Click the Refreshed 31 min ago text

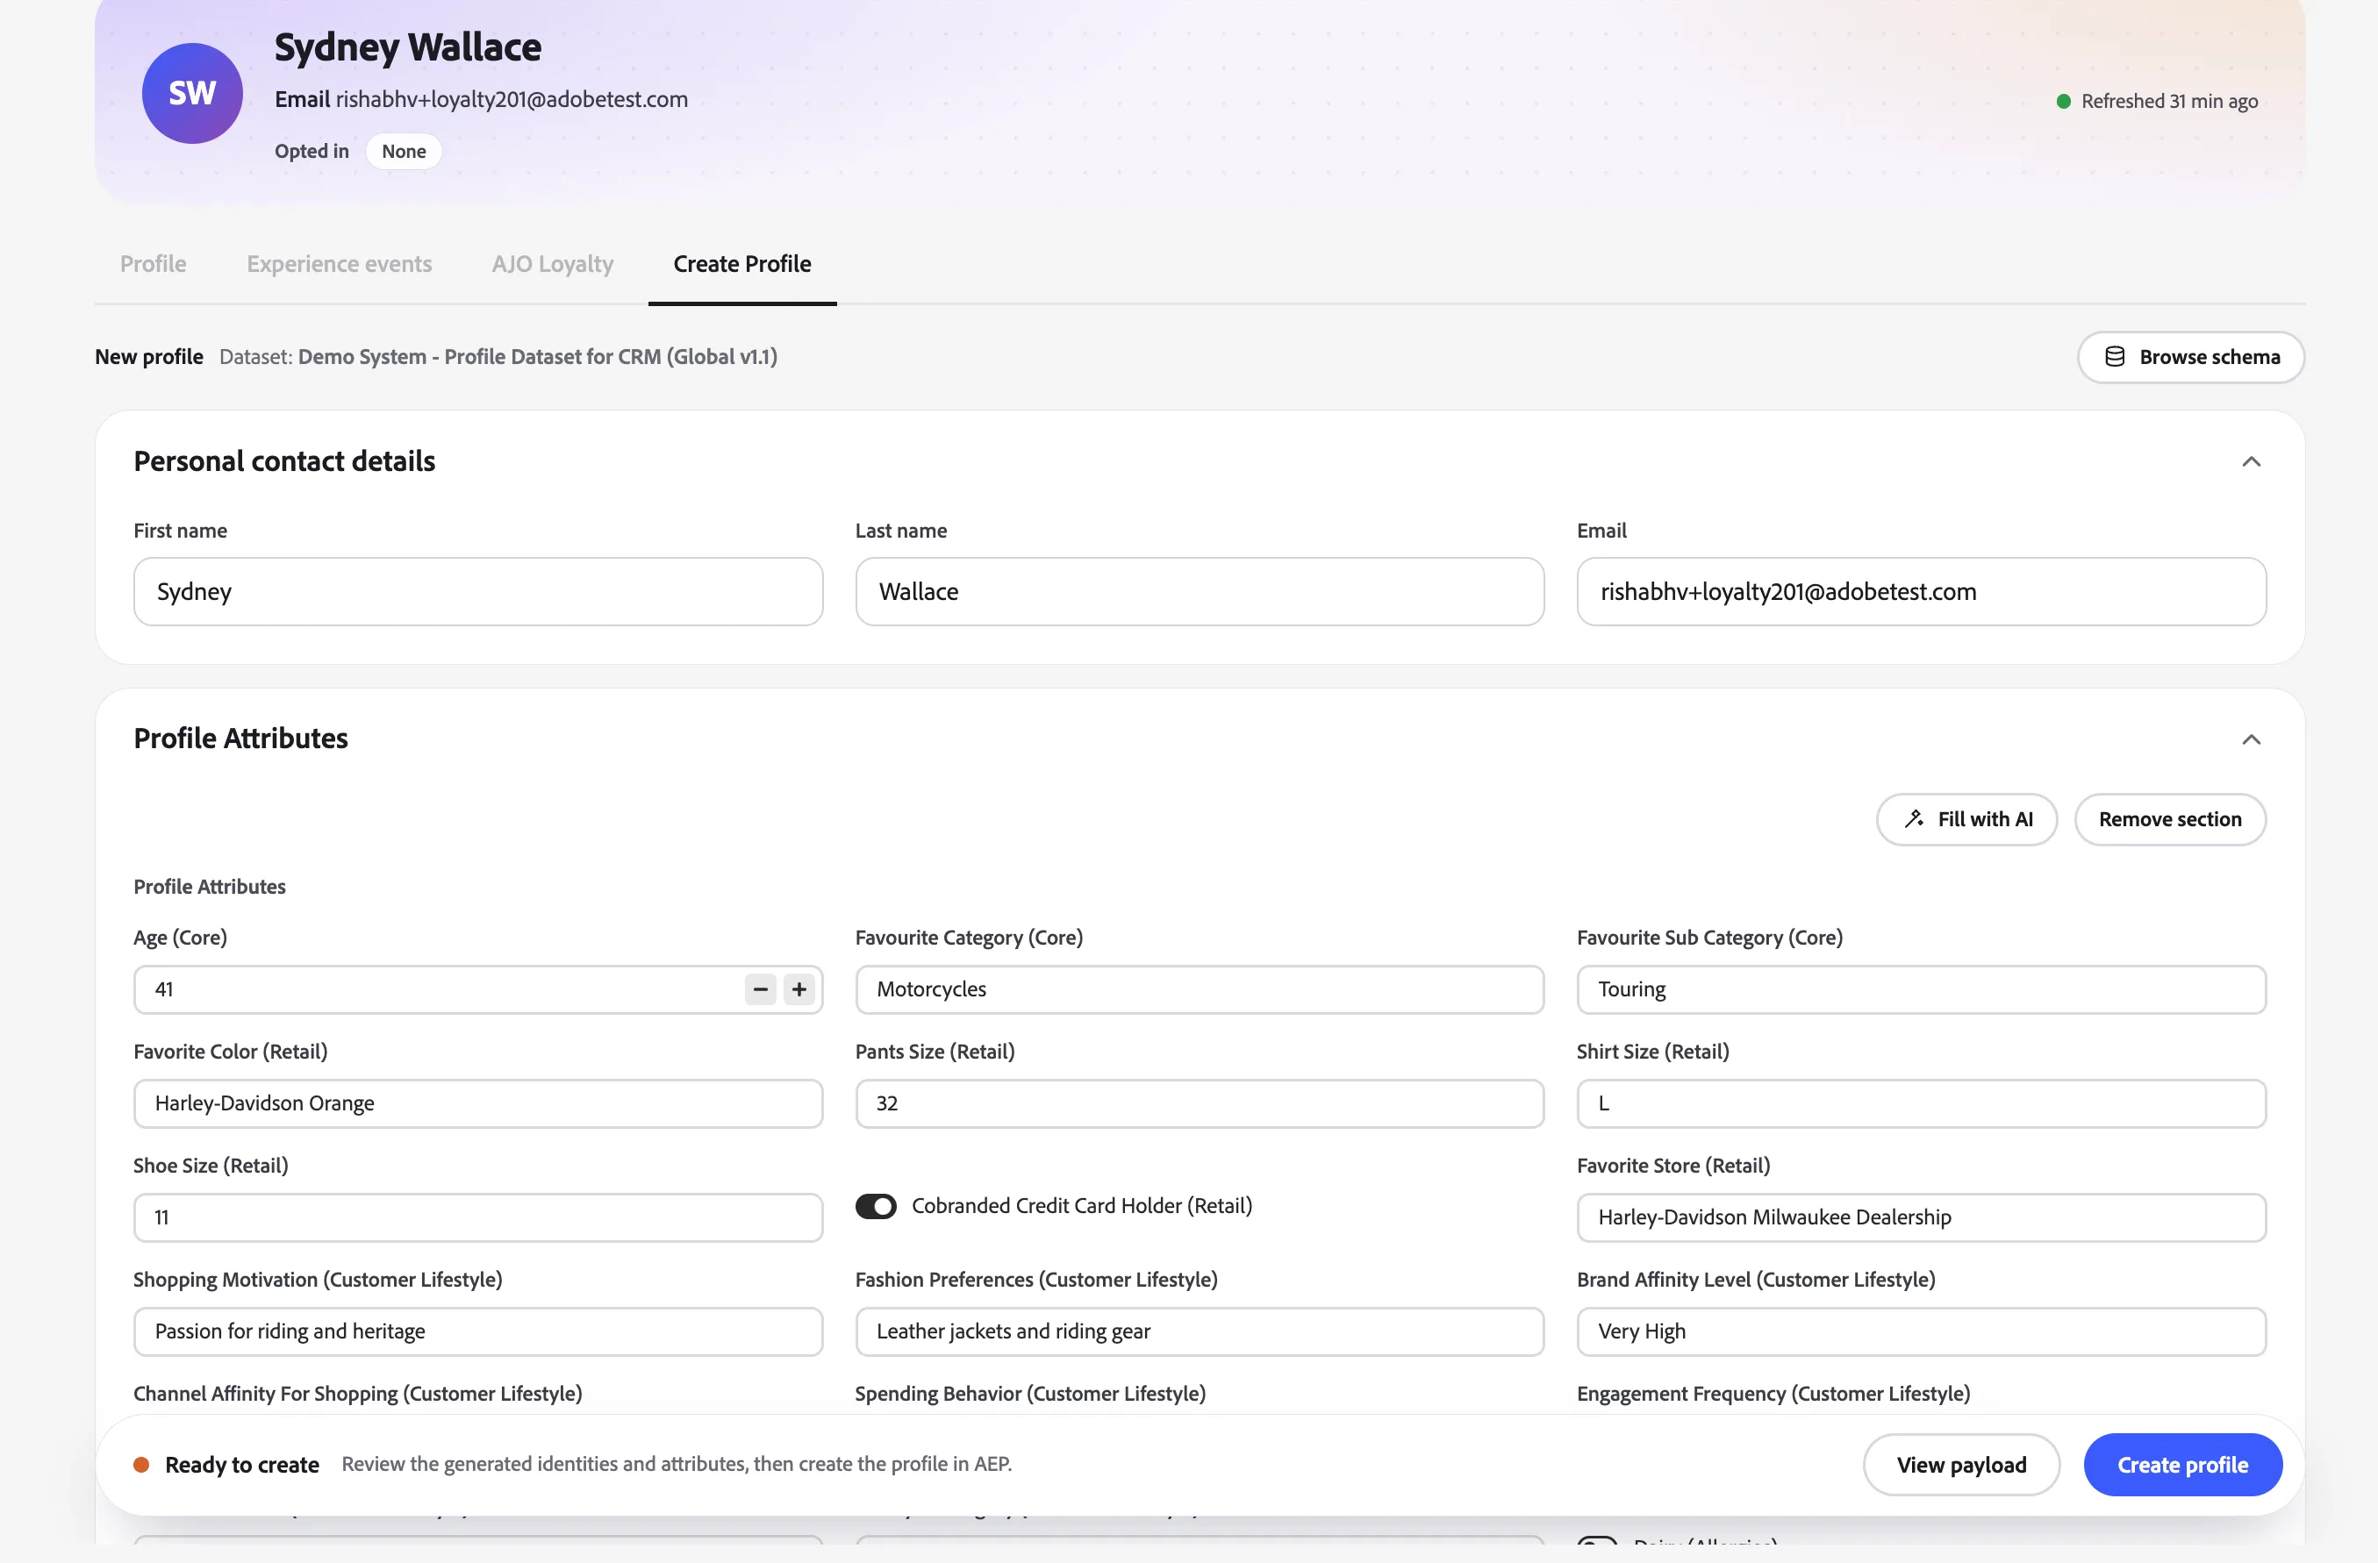pos(2169,101)
